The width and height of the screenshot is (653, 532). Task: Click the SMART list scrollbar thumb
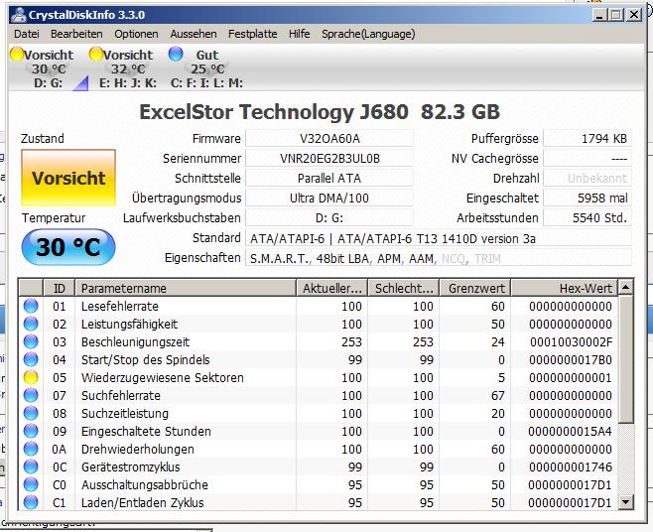625,359
